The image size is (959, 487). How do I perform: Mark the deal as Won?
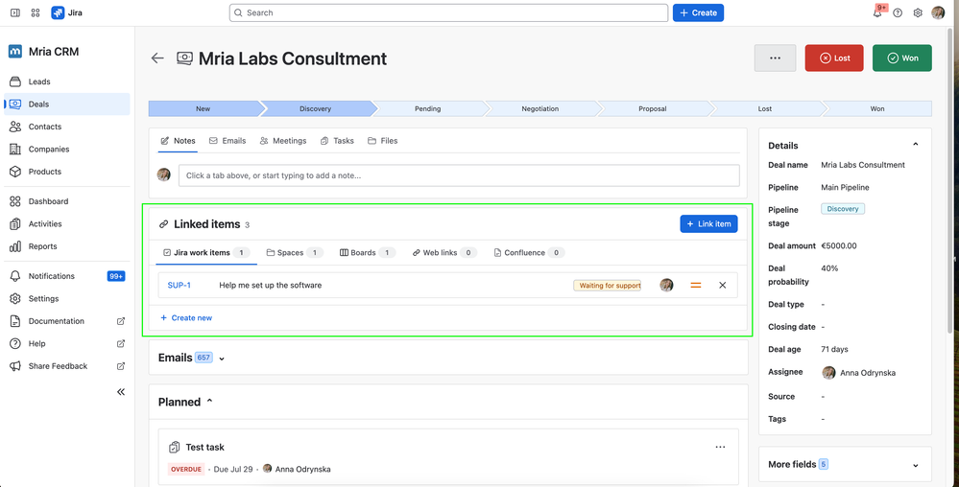click(902, 58)
